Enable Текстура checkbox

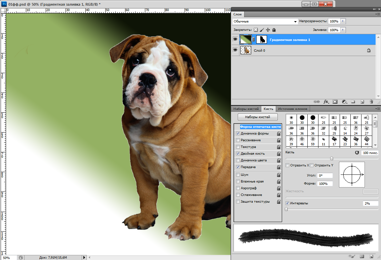pyautogui.click(x=238, y=147)
